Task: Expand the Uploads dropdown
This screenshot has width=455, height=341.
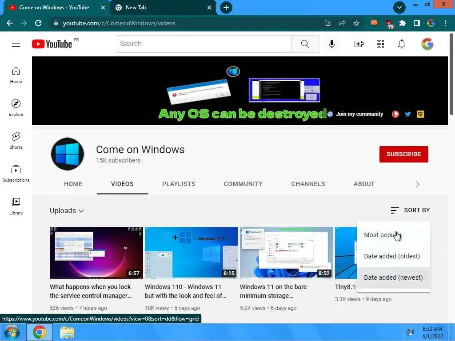Action: pos(67,211)
